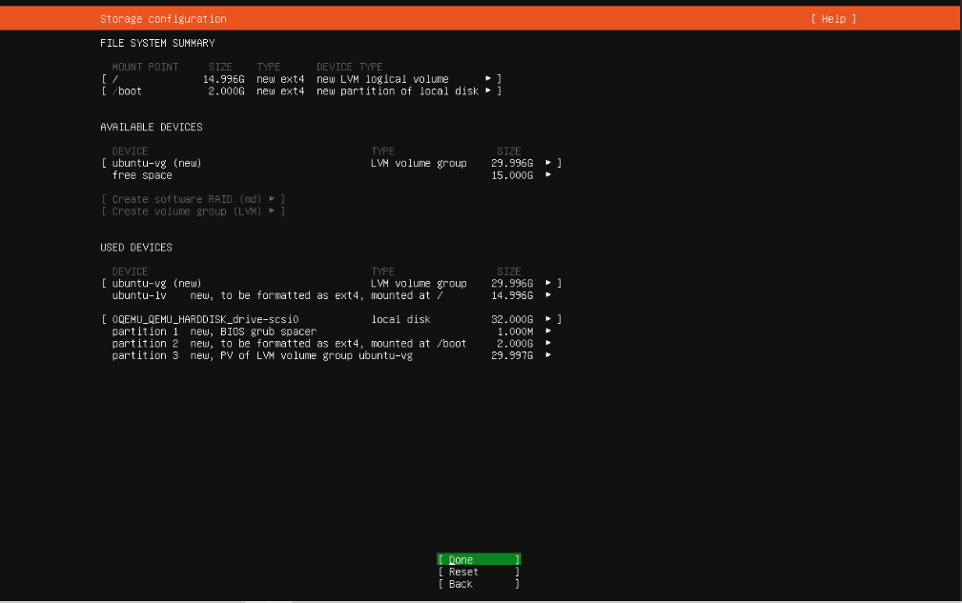Screen dimensions: 962x603
Task: Open the arrow menu for ubuntu-vg under Used Devices
Action: tap(548, 283)
